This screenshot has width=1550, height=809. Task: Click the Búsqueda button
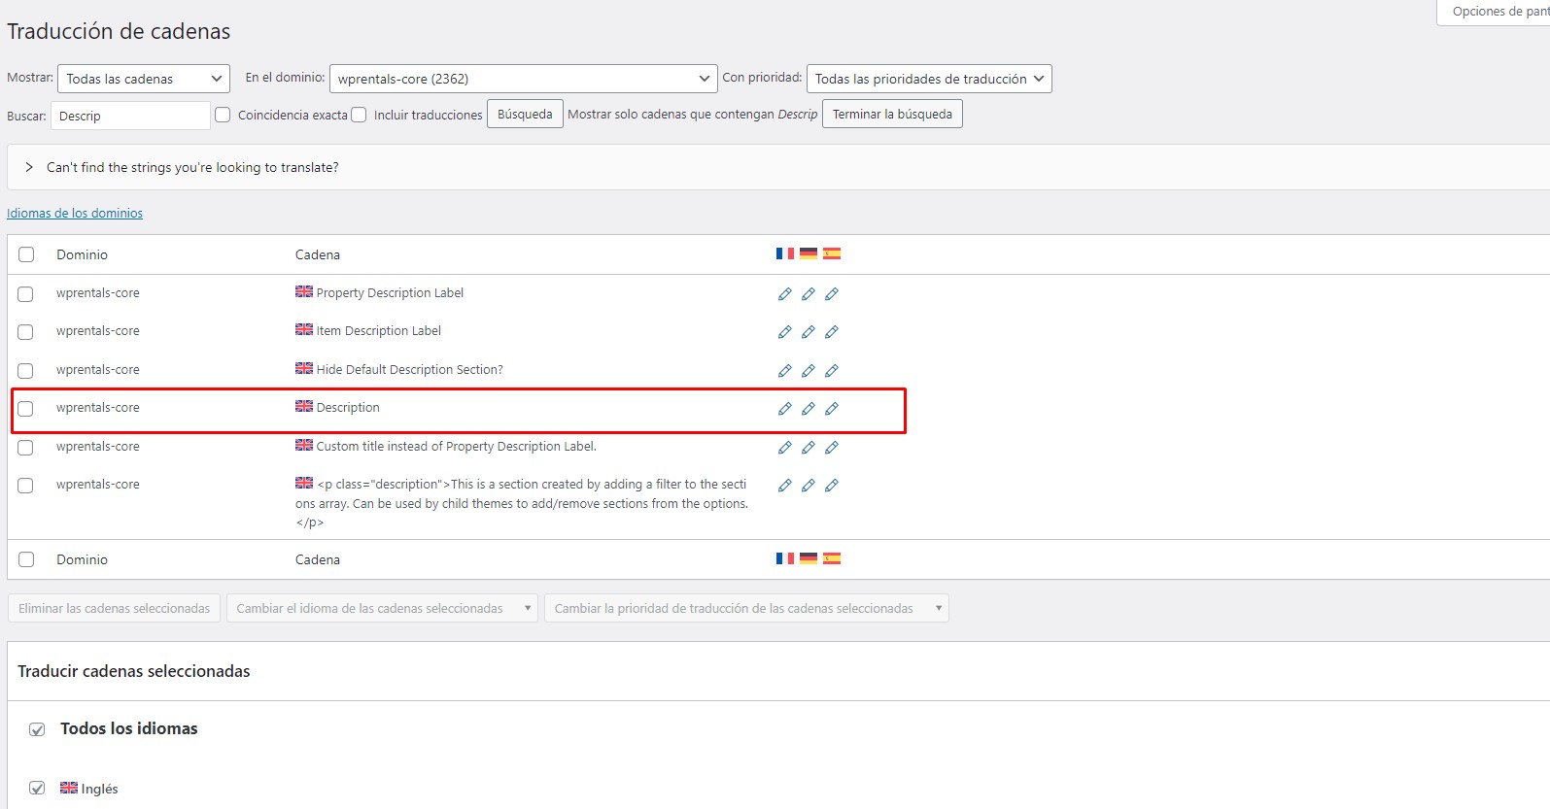click(525, 115)
